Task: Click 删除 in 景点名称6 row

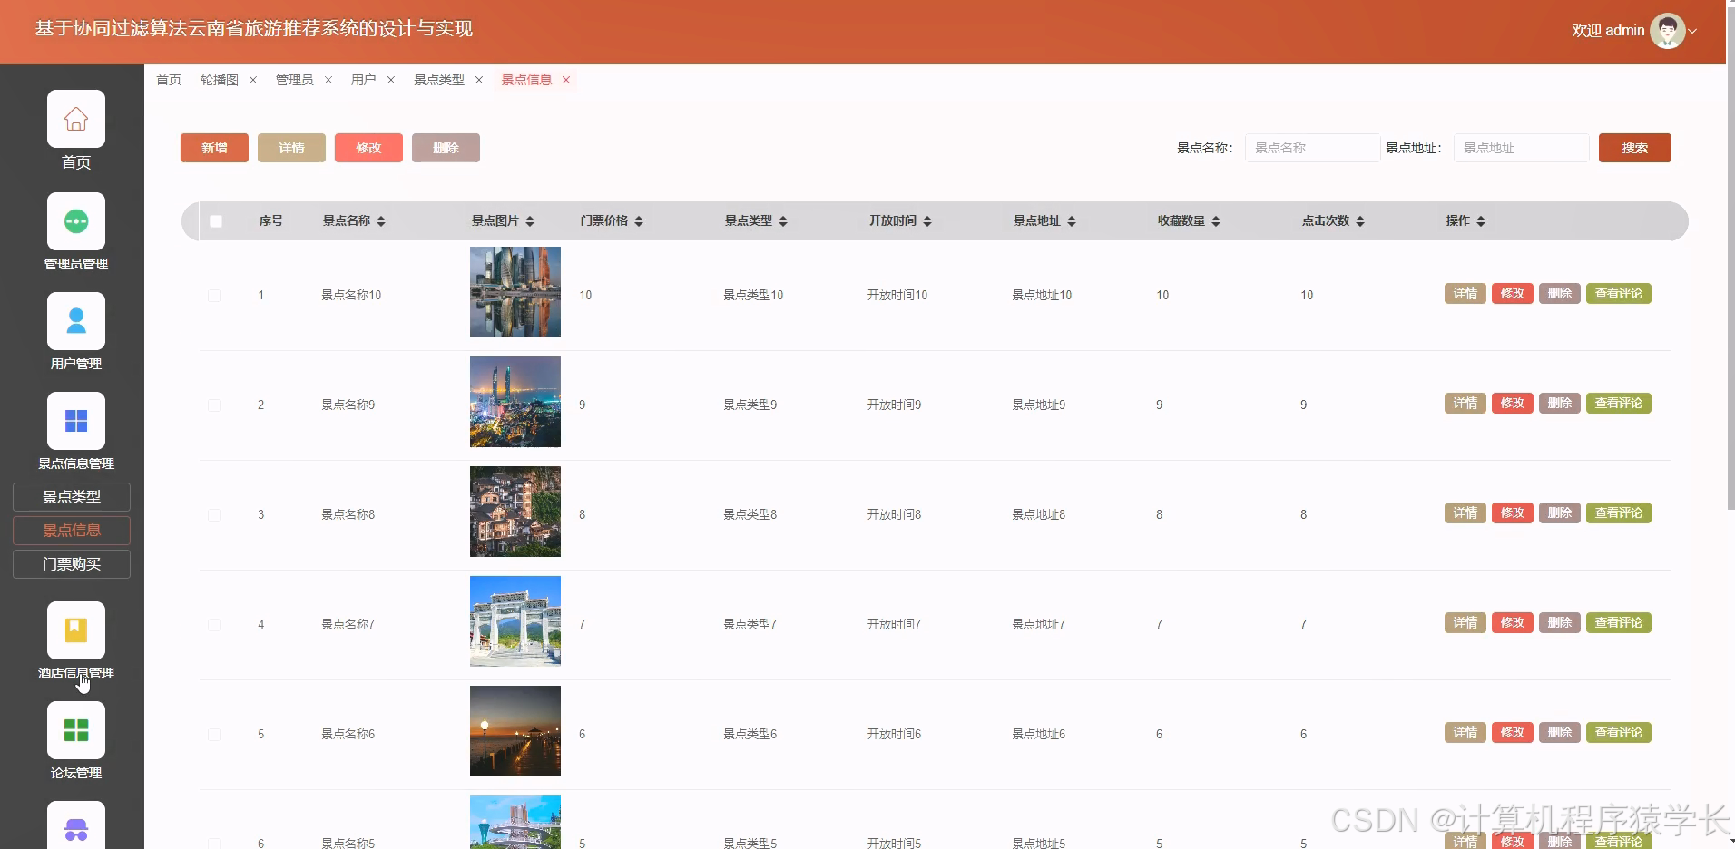Action: (1560, 733)
